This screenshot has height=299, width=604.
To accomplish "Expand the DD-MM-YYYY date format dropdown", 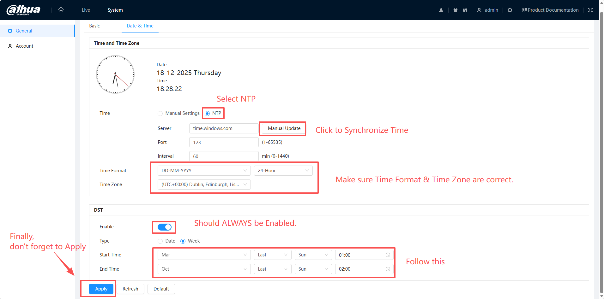I will (x=204, y=171).
